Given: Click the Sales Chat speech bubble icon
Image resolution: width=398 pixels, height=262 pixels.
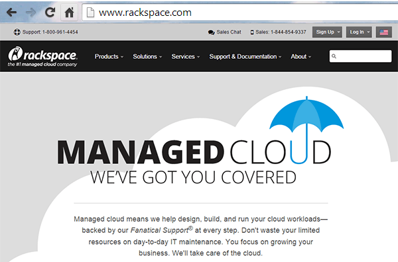Looking at the screenshot, I should coord(211,32).
